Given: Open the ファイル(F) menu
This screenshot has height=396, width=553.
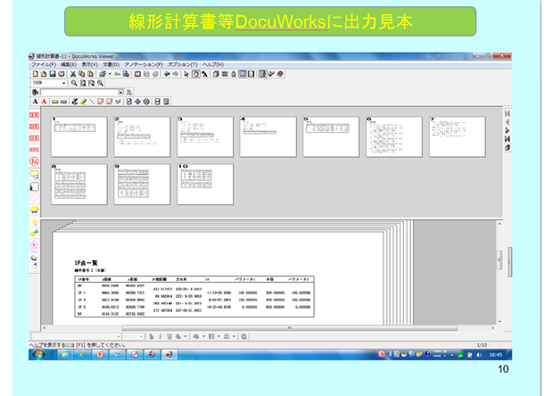Looking at the screenshot, I should coord(44,65).
